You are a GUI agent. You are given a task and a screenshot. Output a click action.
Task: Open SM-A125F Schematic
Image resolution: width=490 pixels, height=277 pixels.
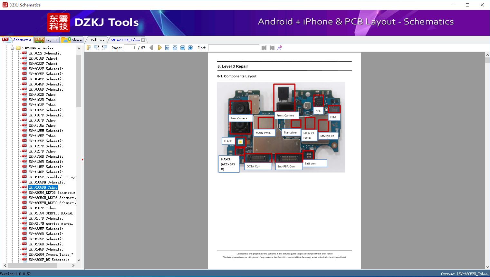coord(46,141)
